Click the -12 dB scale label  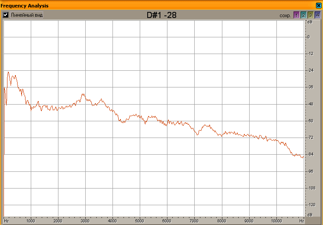click(x=310, y=54)
